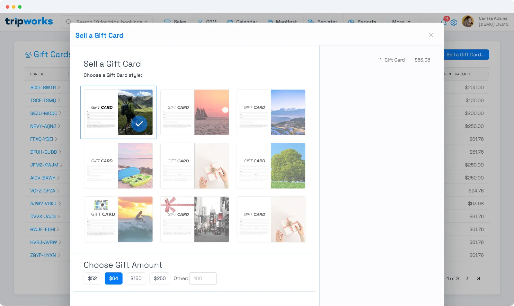Open gift card TSCF-TSMQ

pos(45,100)
